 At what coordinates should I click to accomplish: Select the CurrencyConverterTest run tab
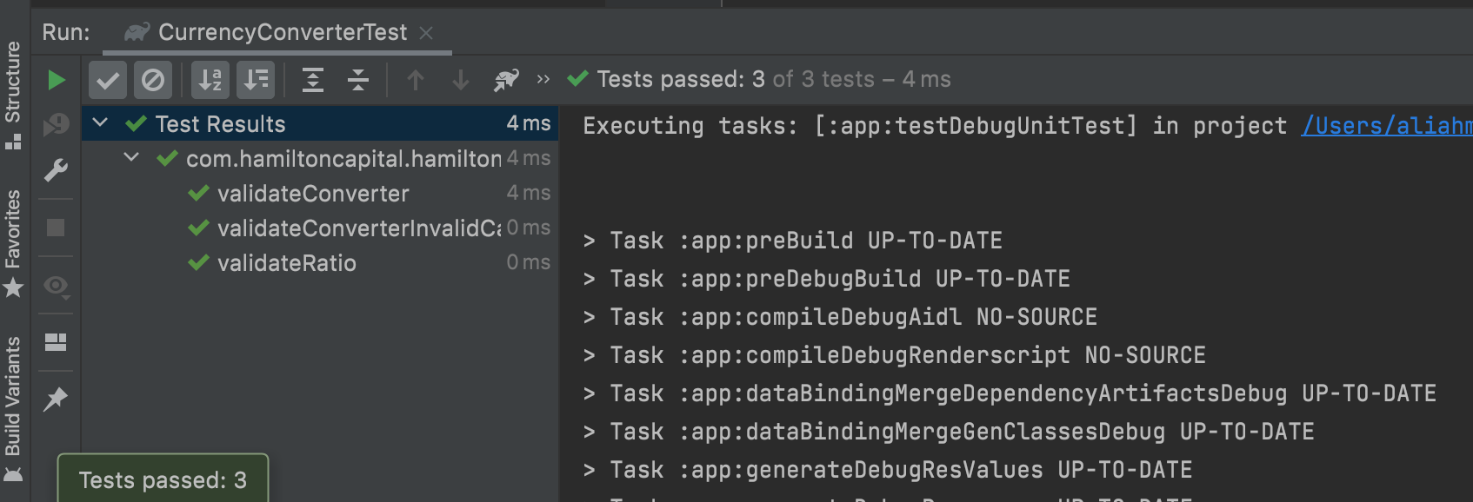click(x=277, y=32)
